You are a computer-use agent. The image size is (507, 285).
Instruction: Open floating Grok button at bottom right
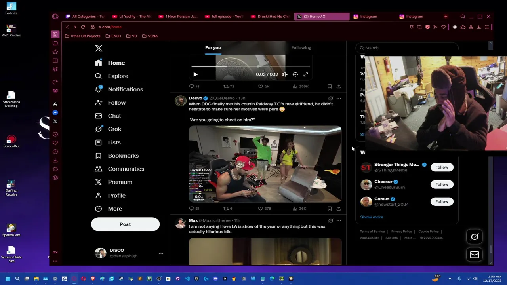[475, 237]
